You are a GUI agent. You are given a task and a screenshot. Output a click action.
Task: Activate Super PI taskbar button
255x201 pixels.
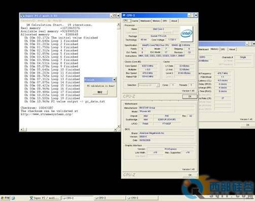44,198
